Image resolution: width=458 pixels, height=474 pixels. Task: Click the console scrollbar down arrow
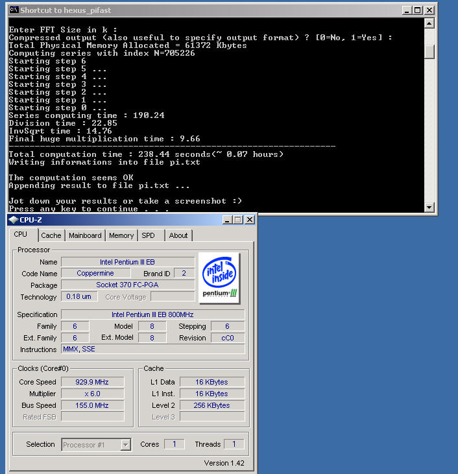(429, 207)
